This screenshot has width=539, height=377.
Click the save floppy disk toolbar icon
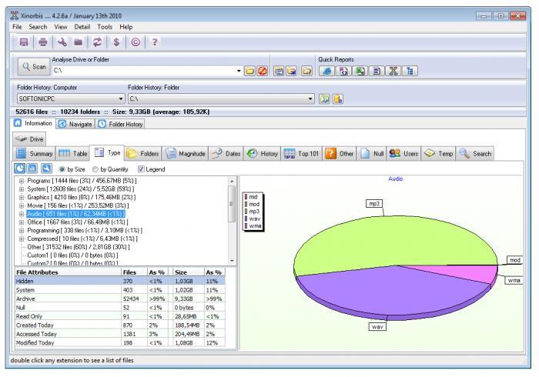coord(24,42)
